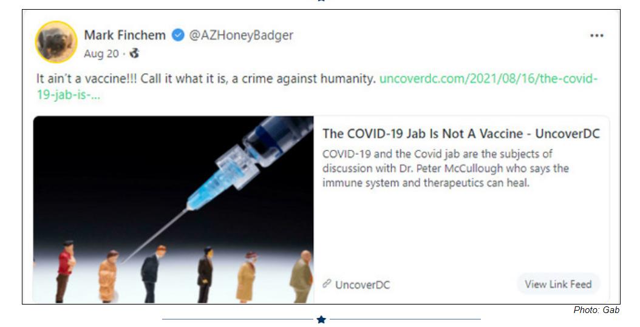The height and width of the screenshot is (327, 640).
Task: Click the article description about Dr. Peter McCullough
Action: pos(445,169)
